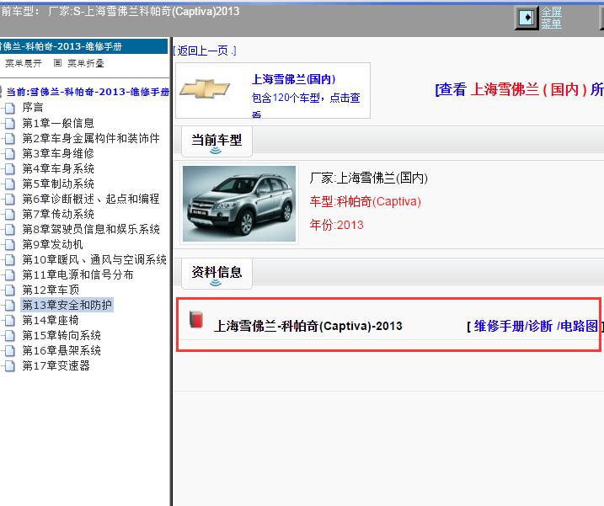Open 第10章暖风、通风与空调系统
The width and height of the screenshot is (604, 506).
coord(94,259)
